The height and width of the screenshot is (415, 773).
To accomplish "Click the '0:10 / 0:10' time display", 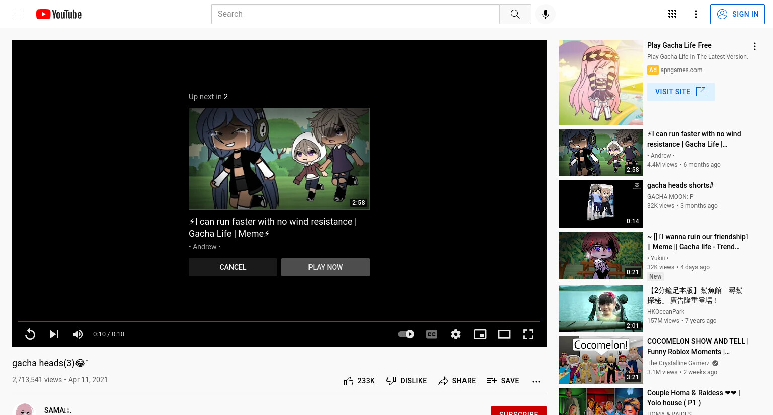I will pos(109,334).
